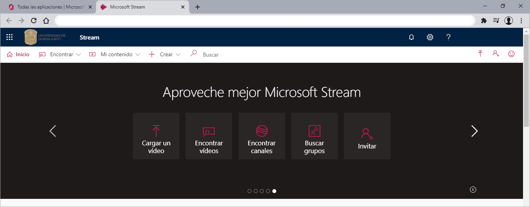Image resolution: width=530 pixels, height=207 pixels.
Task: Click the browser back arrow
Action: [x=9, y=21]
